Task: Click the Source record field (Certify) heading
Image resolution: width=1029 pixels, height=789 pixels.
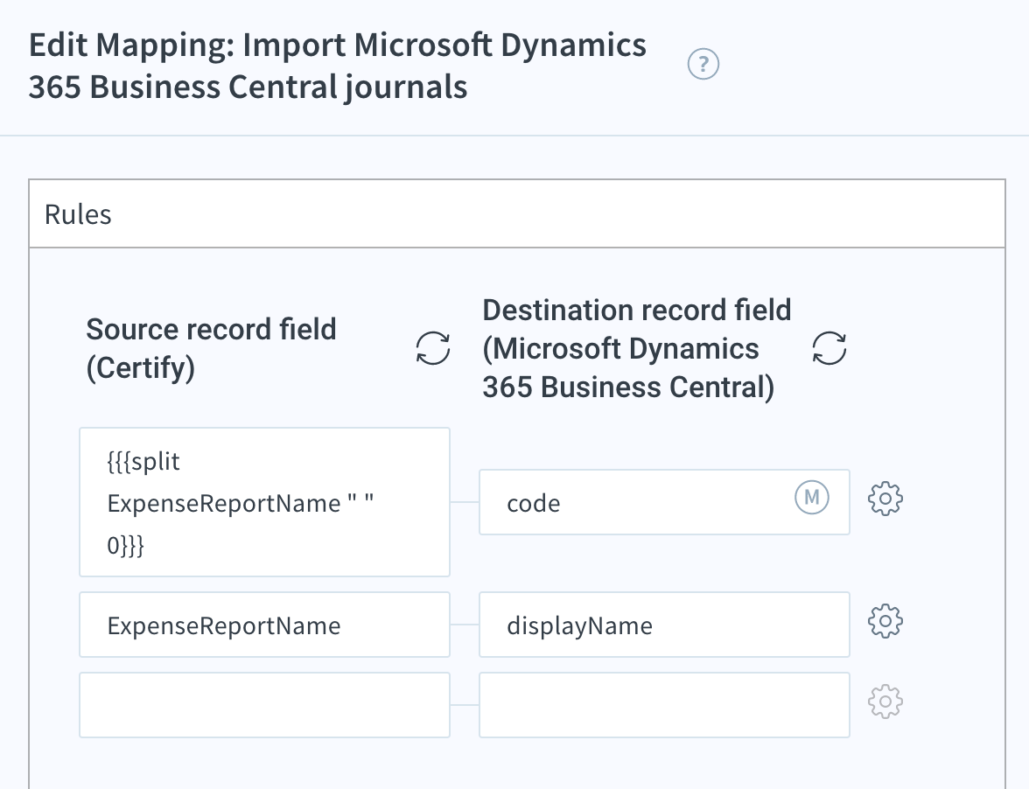Action: (212, 348)
